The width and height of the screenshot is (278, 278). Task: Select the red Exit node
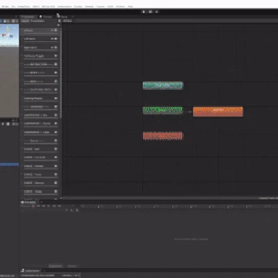click(x=162, y=136)
